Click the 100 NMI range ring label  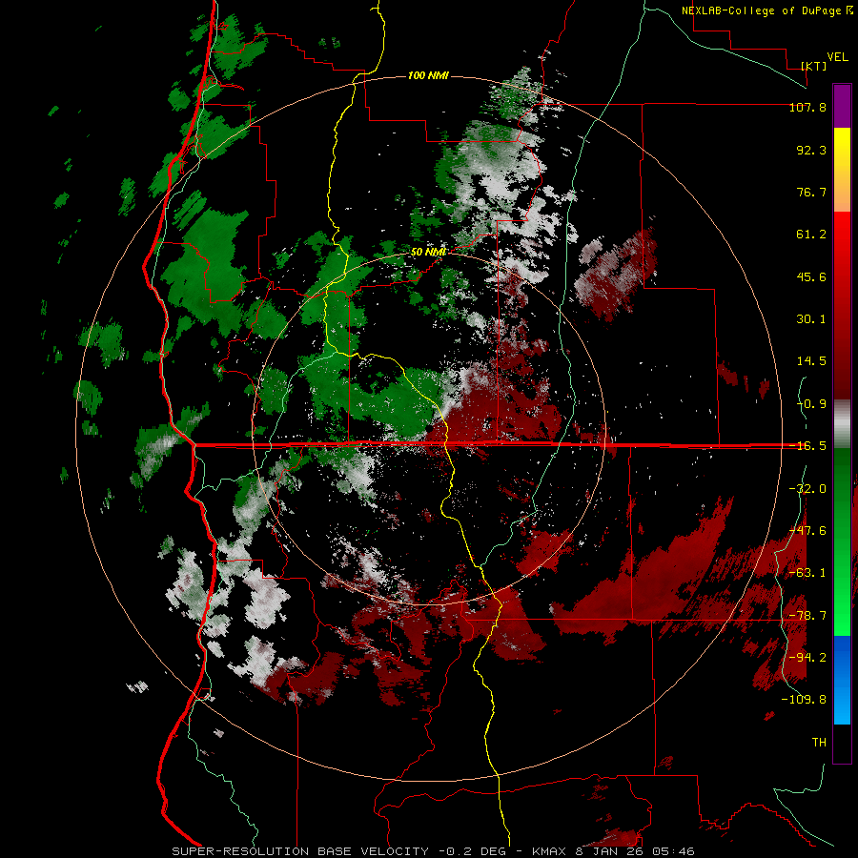pyautogui.click(x=428, y=75)
